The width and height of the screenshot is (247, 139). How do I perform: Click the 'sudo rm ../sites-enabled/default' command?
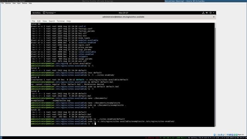[106, 119]
